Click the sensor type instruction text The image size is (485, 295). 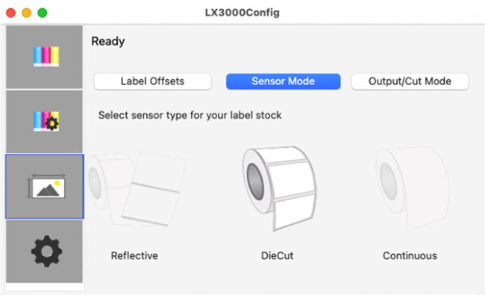190,116
